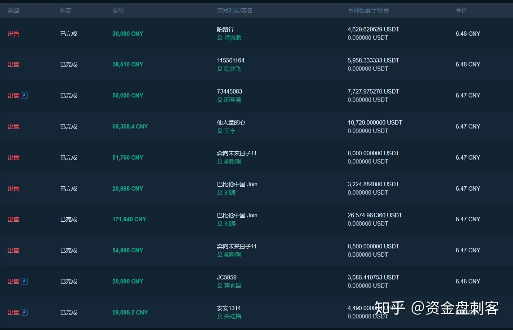Select the total price 171,940 CNY
This screenshot has width=513, height=330.
point(129,219)
